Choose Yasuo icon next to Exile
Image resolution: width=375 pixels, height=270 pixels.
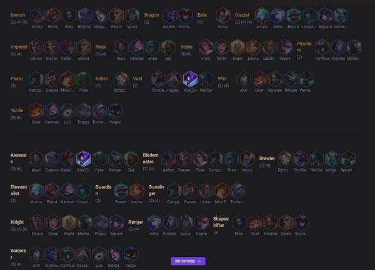pos(223,15)
